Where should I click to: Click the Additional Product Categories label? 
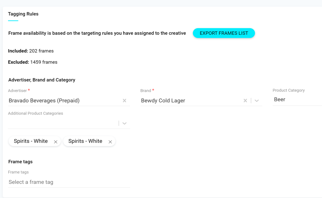tap(35, 113)
